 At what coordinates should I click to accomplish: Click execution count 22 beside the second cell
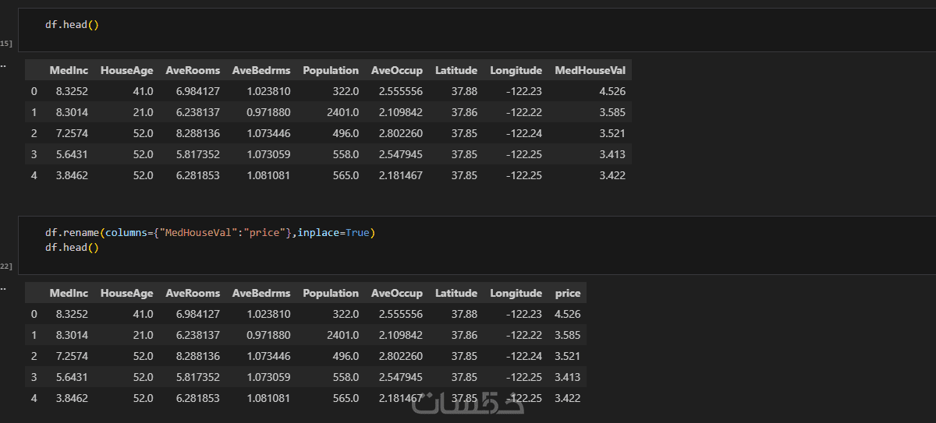[6, 266]
